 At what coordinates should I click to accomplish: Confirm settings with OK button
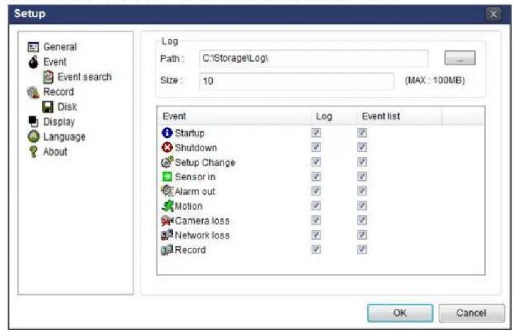tap(400, 313)
